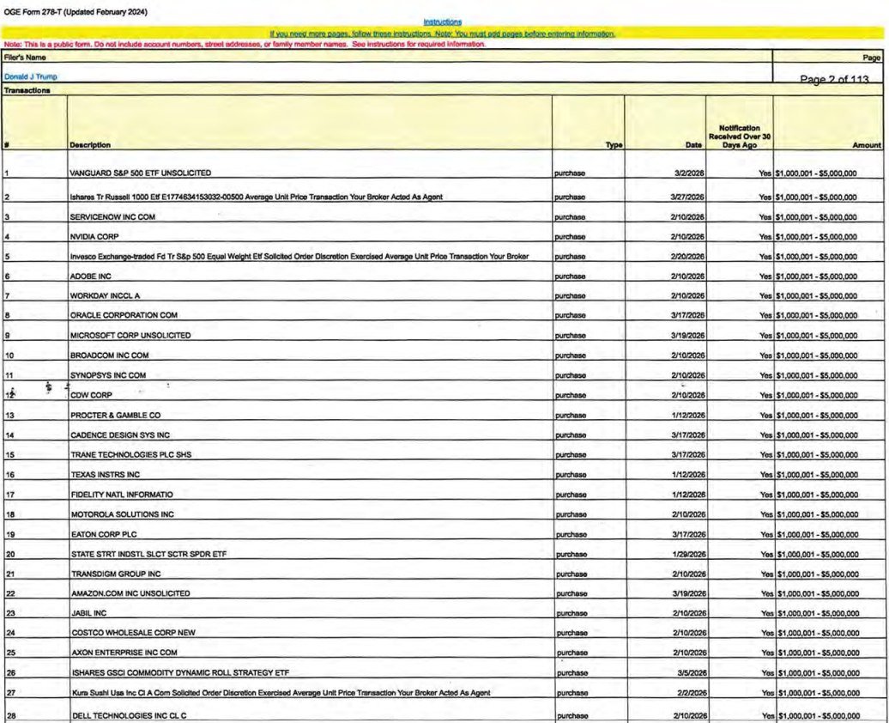Click the amount in PROCTER & GAMBLE row

(x=817, y=416)
